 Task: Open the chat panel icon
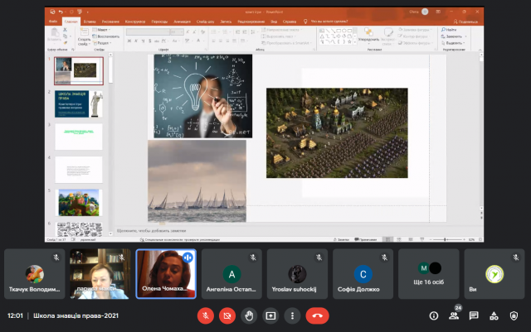pyautogui.click(x=474, y=315)
